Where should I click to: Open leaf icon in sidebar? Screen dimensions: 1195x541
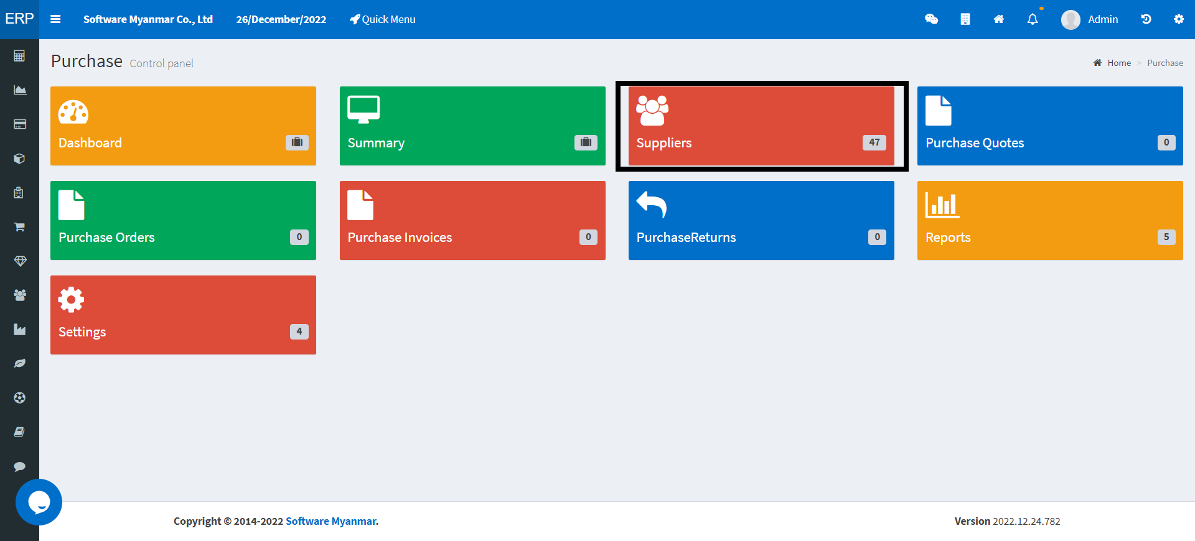coord(20,363)
